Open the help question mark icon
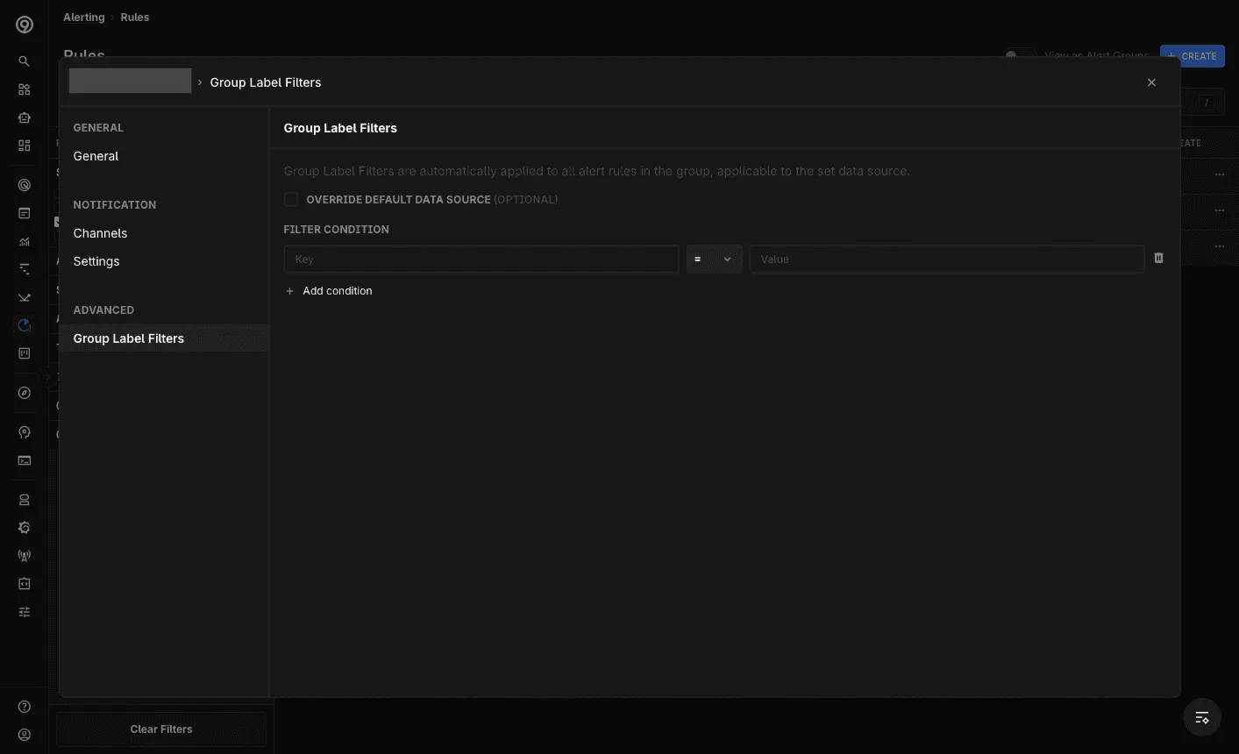The height and width of the screenshot is (754, 1239). [25, 707]
